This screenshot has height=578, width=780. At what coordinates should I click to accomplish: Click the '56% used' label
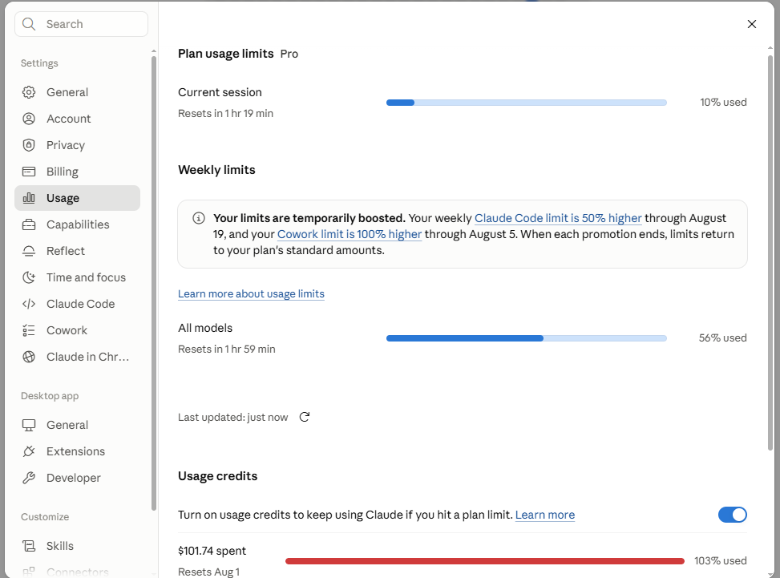tap(722, 338)
